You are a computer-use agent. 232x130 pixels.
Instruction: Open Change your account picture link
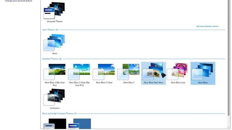click(x=18, y=1)
